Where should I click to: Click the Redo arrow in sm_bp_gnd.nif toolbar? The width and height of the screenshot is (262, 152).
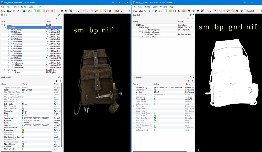tap(149, 11)
